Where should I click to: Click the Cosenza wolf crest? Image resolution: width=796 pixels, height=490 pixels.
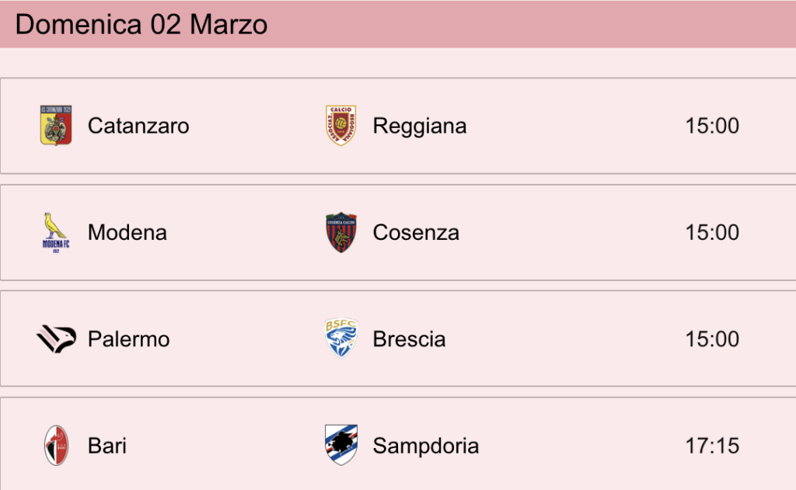pyautogui.click(x=340, y=232)
